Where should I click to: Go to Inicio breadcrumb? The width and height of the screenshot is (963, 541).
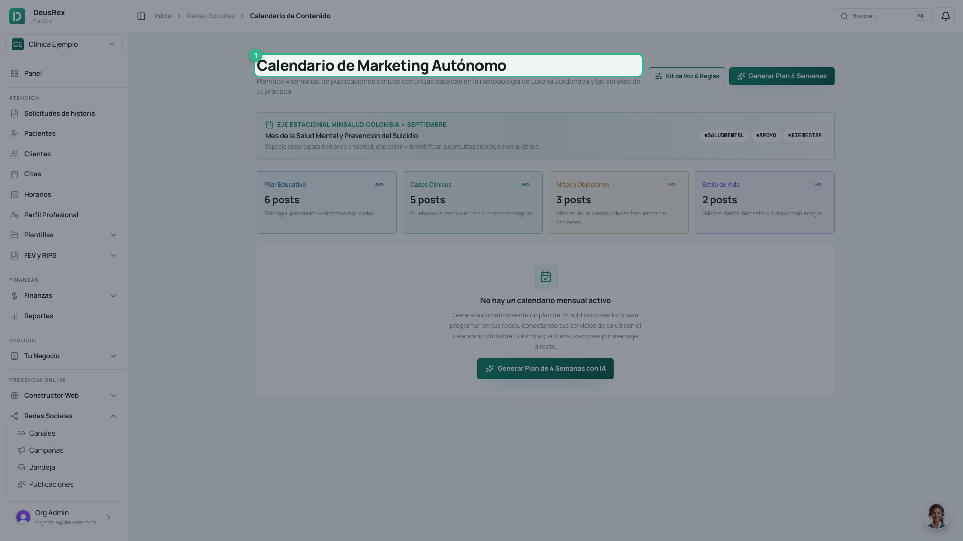pos(163,16)
